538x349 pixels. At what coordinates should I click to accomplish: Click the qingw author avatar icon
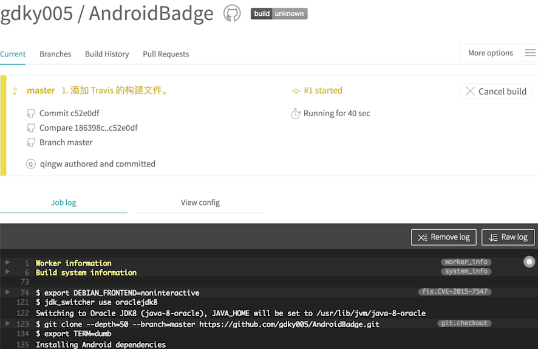(31, 164)
